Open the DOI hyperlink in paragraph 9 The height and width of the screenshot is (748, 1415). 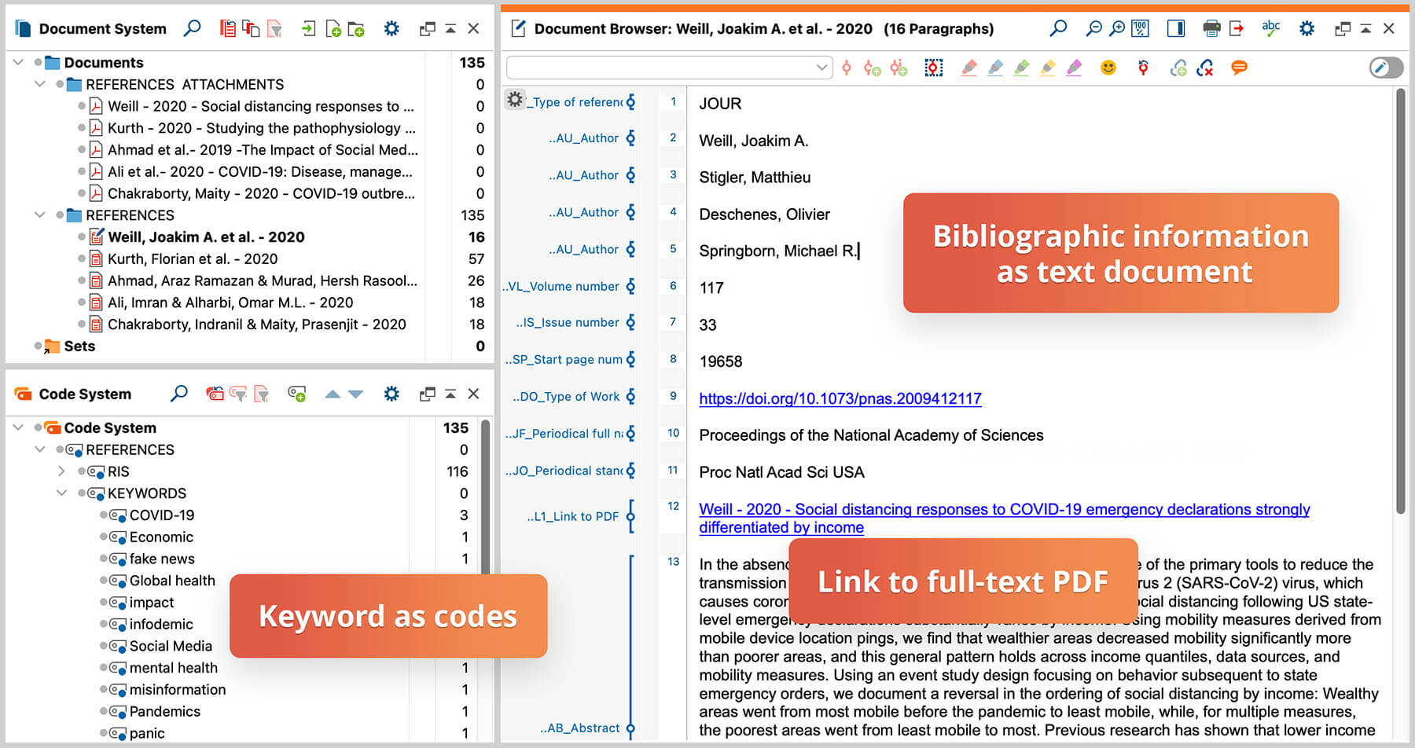click(x=840, y=398)
